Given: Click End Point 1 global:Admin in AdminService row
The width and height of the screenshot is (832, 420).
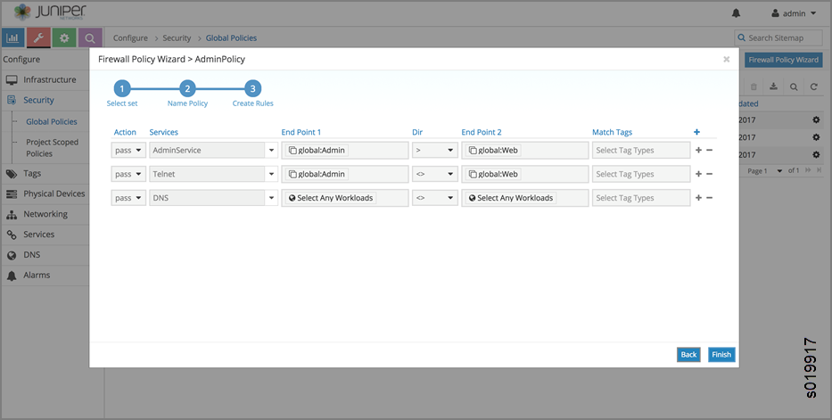Looking at the screenshot, I should pyautogui.click(x=317, y=150).
